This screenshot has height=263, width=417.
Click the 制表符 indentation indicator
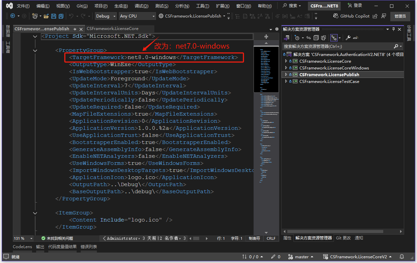click(x=254, y=238)
